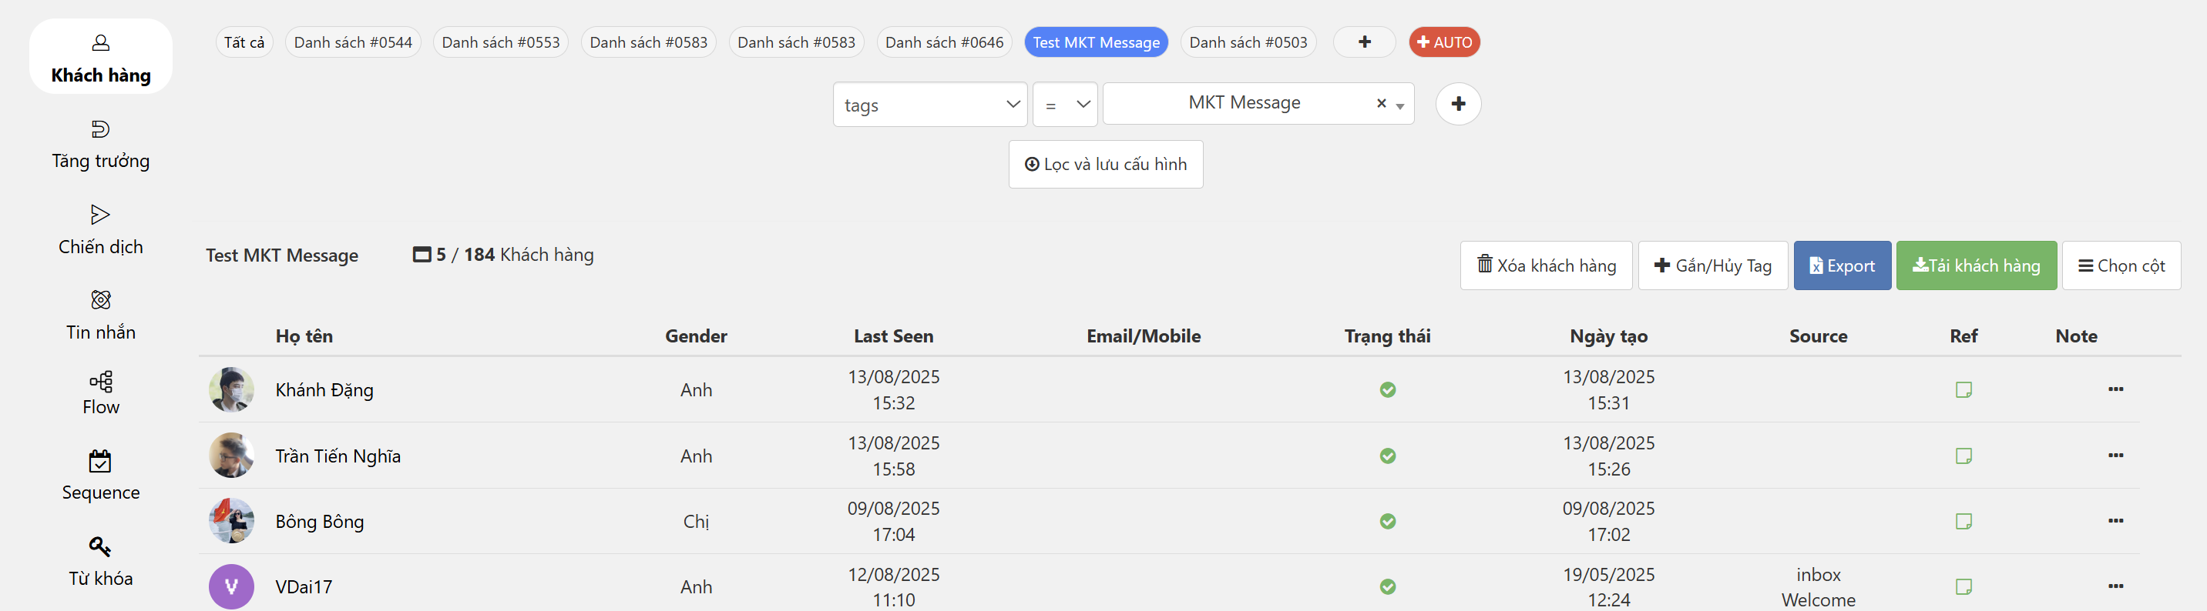This screenshot has height=611, width=2207.
Task: Open the Khách hàng sidebar section
Action: pos(100,58)
